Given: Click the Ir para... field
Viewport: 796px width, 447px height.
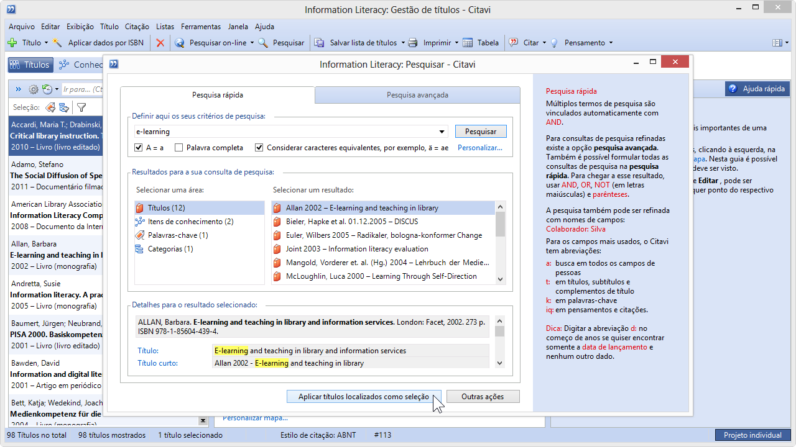Looking at the screenshot, I should click(82, 89).
